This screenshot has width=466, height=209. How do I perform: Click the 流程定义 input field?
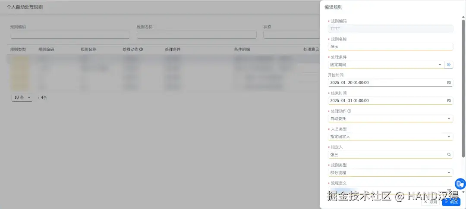pos(390,190)
